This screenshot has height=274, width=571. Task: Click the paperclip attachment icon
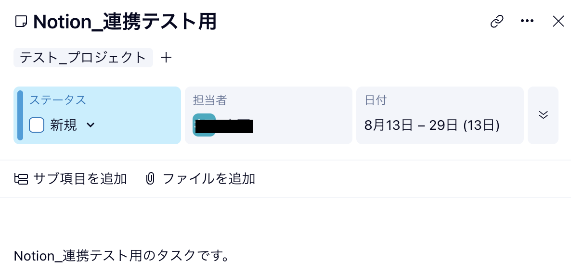click(150, 179)
